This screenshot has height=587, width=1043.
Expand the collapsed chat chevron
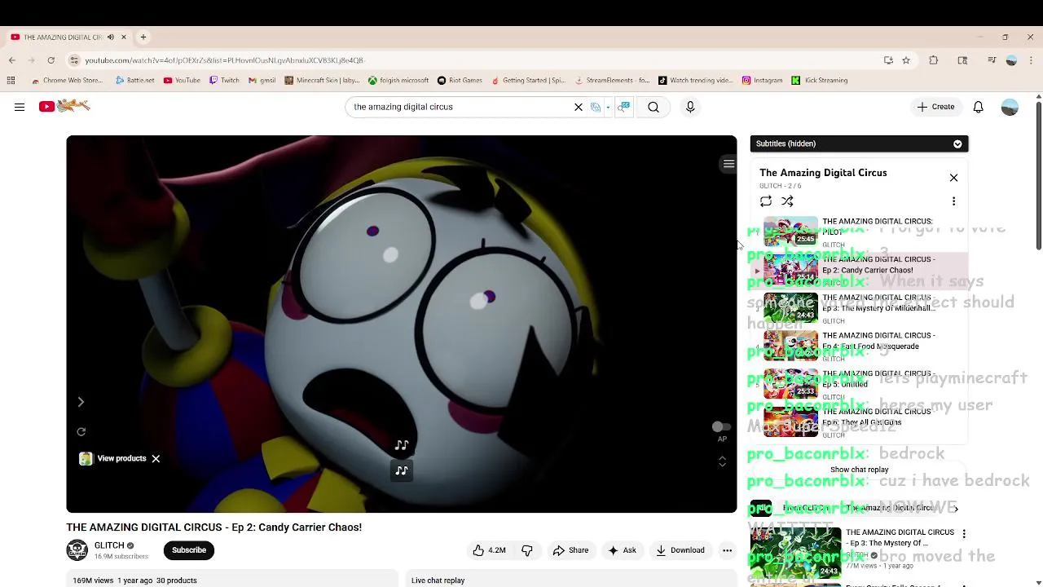point(956,508)
